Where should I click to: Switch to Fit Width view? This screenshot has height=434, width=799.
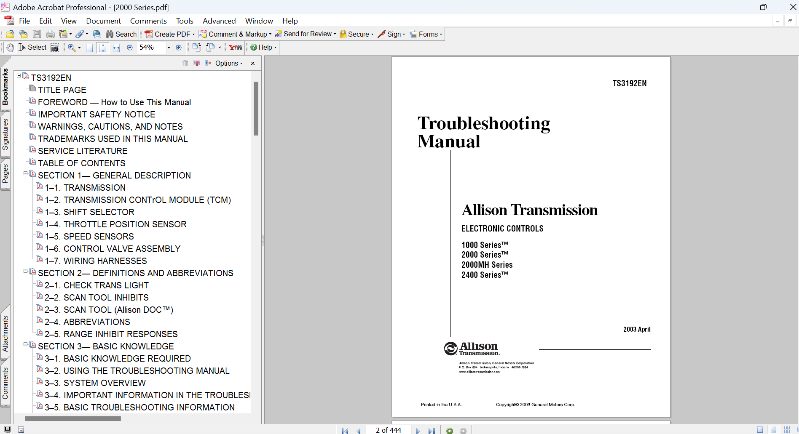(116, 48)
